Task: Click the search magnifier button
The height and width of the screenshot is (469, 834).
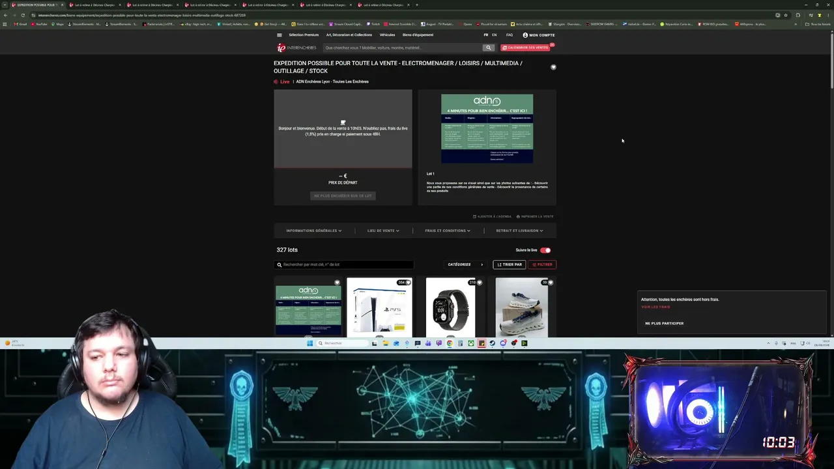Action: coord(488,48)
